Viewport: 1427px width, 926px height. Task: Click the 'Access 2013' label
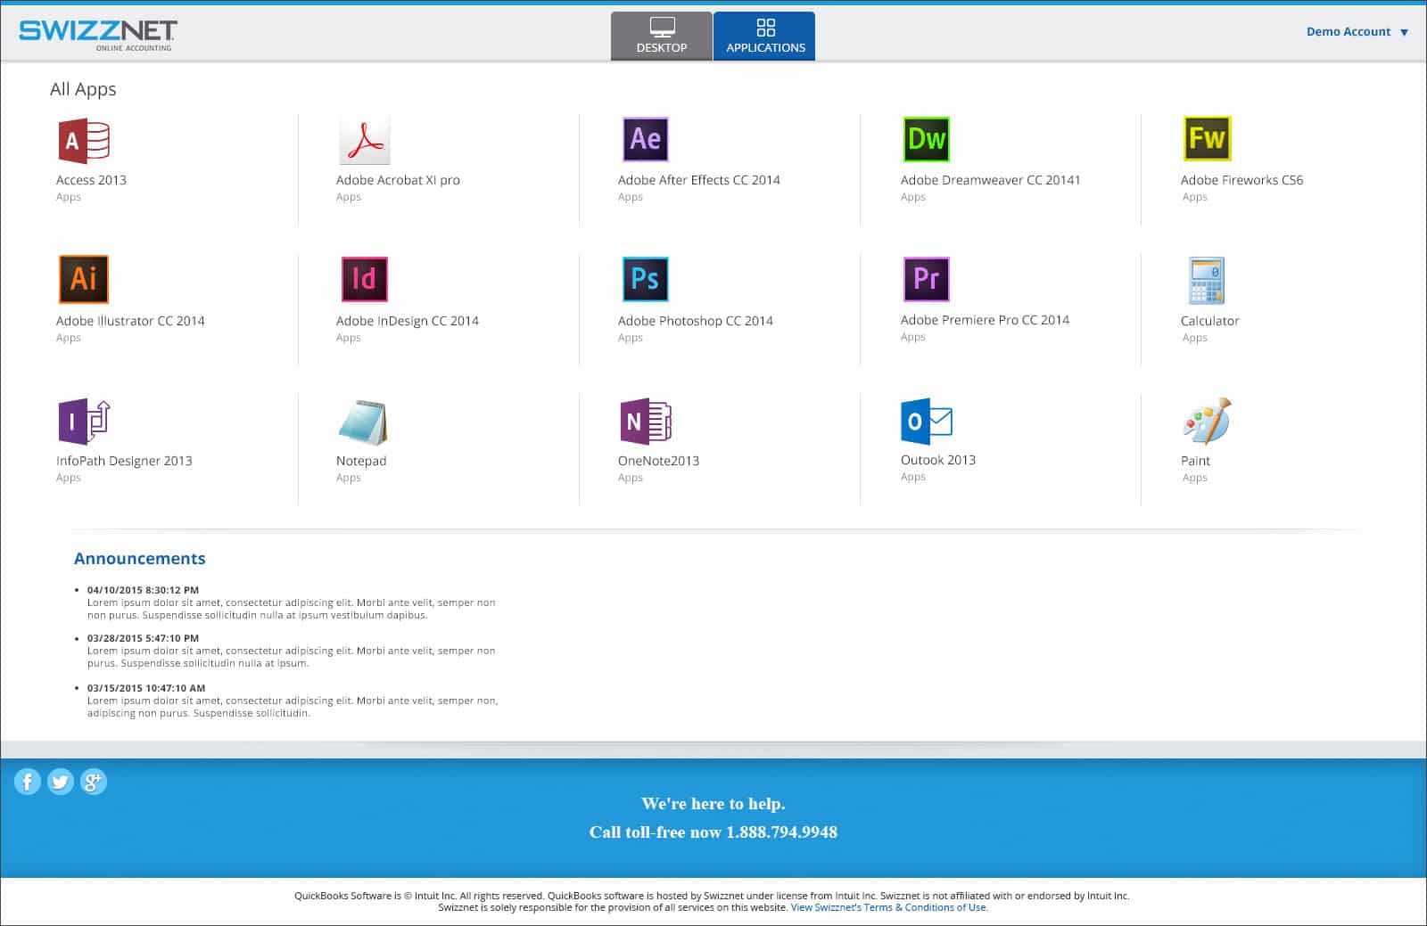pyautogui.click(x=91, y=180)
